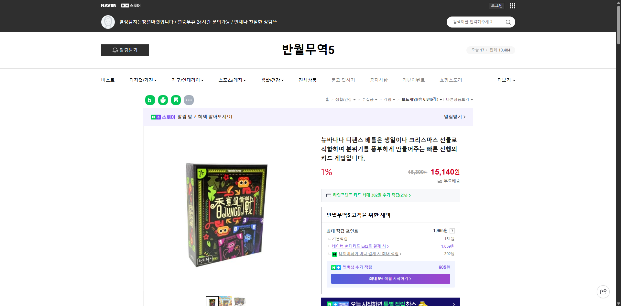621x306 pixels.
Task: Open the 디지털/가전 category dropdown
Action: click(x=143, y=80)
